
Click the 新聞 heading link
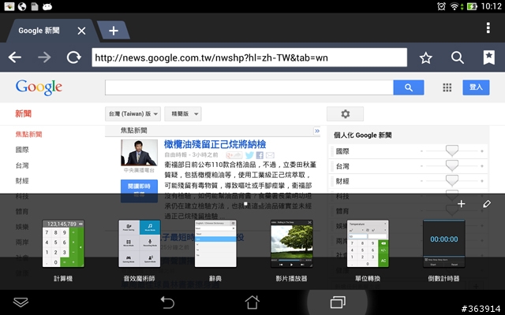click(24, 113)
